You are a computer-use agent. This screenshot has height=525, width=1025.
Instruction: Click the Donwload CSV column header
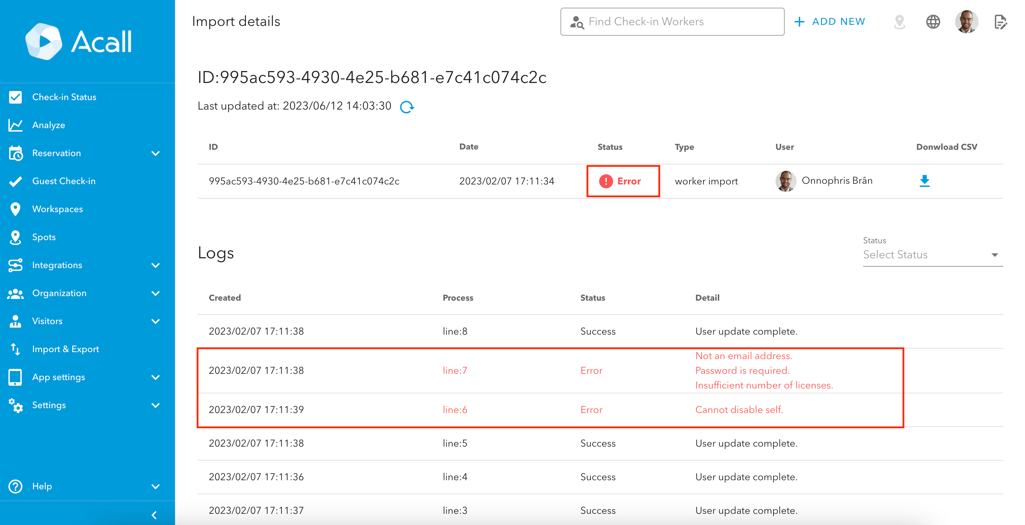(x=947, y=147)
